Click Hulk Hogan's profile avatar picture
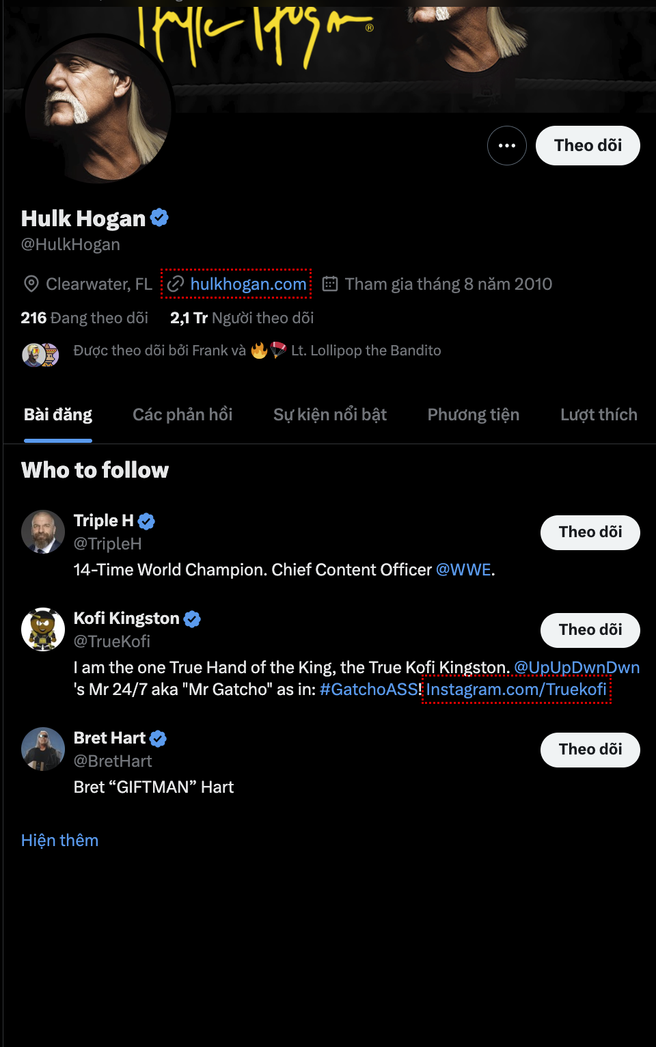This screenshot has width=656, height=1047. point(98,109)
